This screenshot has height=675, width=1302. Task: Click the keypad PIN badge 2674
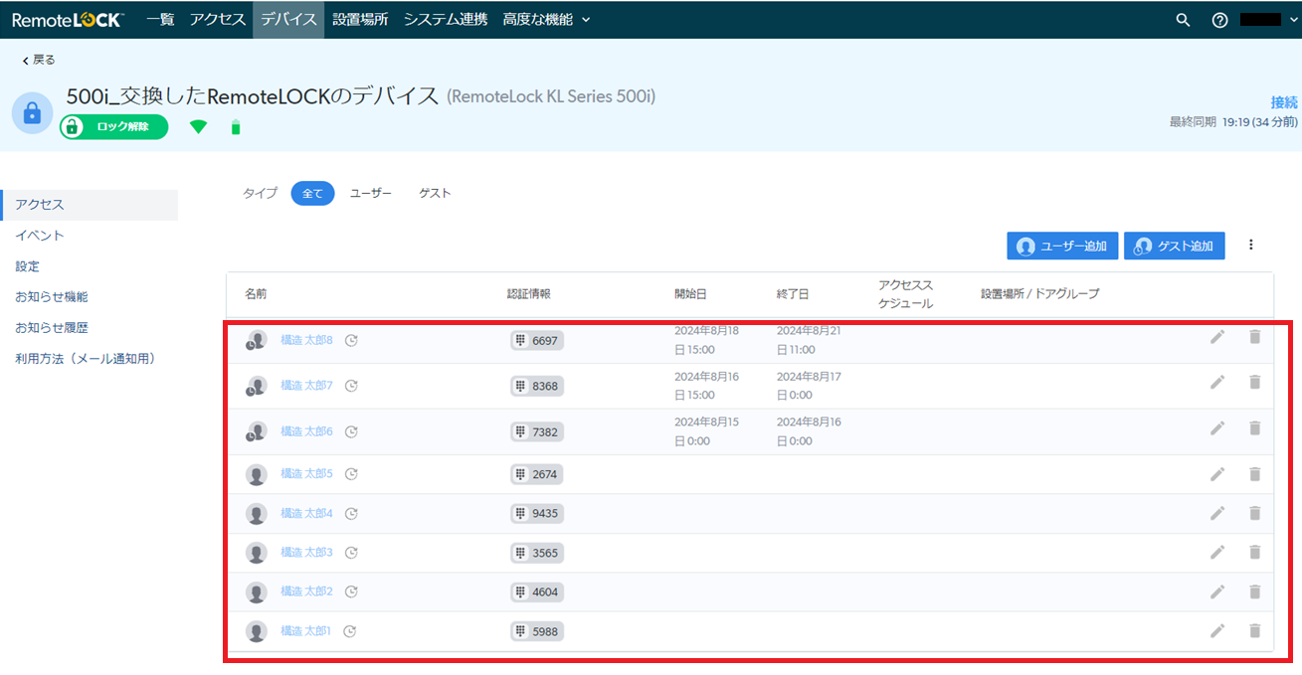coord(537,474)
